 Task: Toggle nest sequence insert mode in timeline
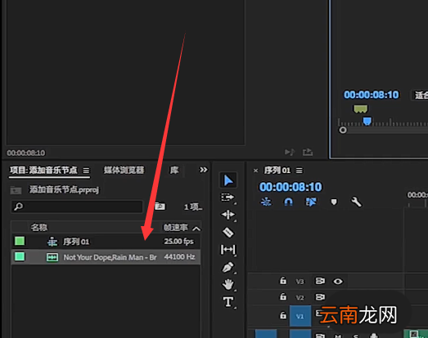(266, 202)
